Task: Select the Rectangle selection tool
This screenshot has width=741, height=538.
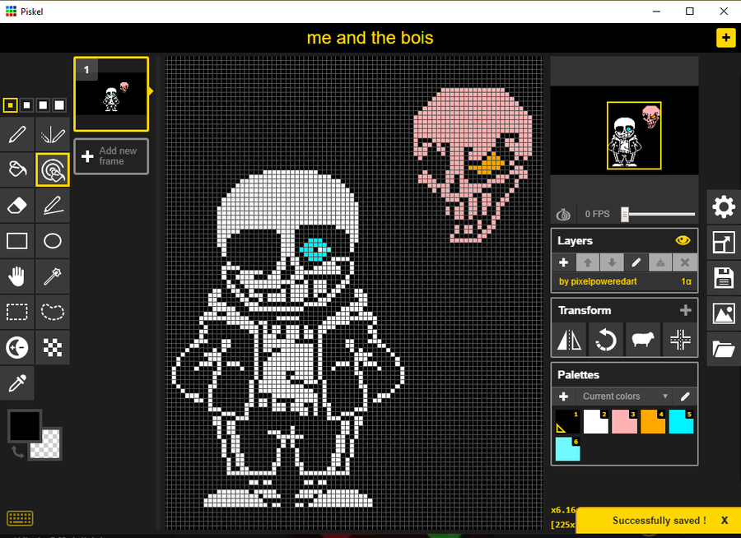Action: point(17,312)
